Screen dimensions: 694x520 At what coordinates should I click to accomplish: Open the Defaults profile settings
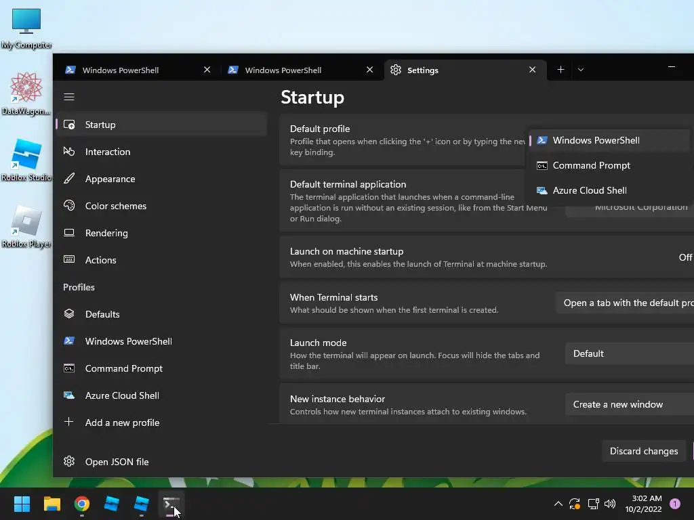(161, 314)
